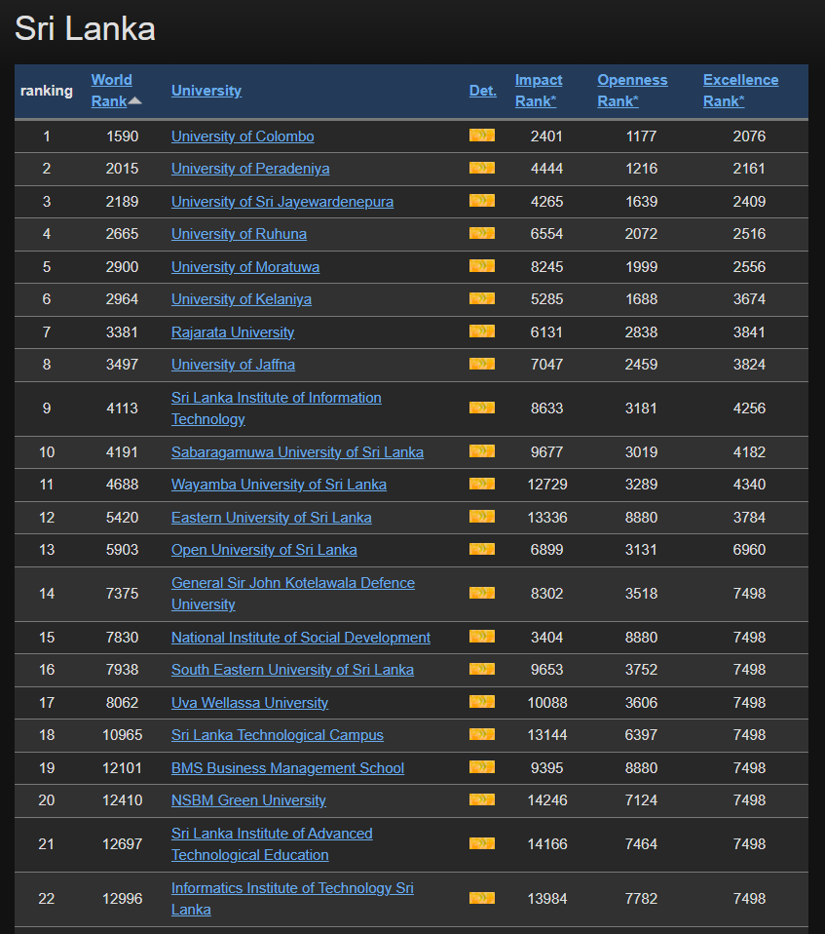Open details icon for Sri Lanka Institute of Information Technology
The width and height of the screenshot is (825, 934).
[x=481, y=409]
